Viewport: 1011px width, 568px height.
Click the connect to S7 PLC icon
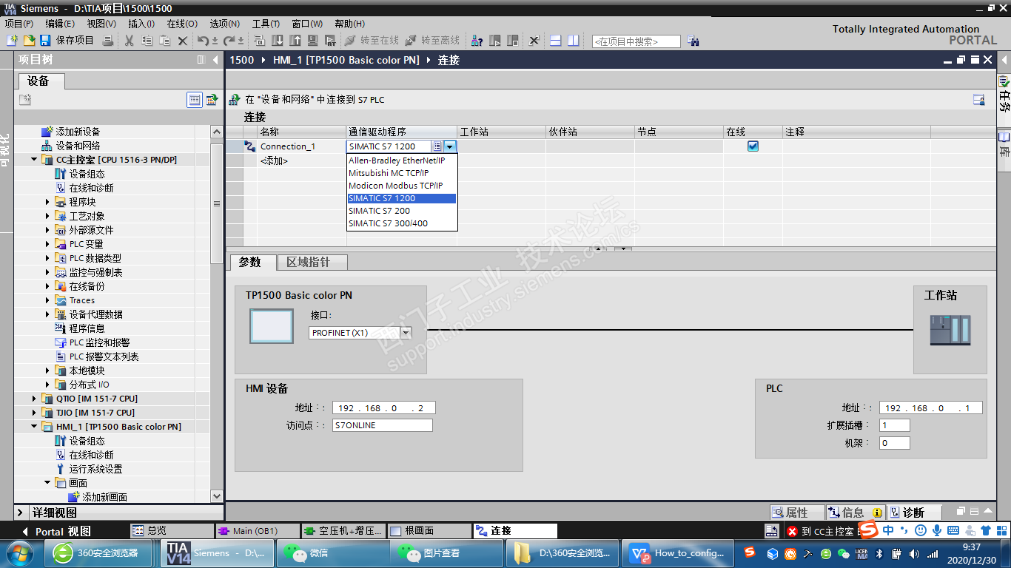click(x=235, y=99)
